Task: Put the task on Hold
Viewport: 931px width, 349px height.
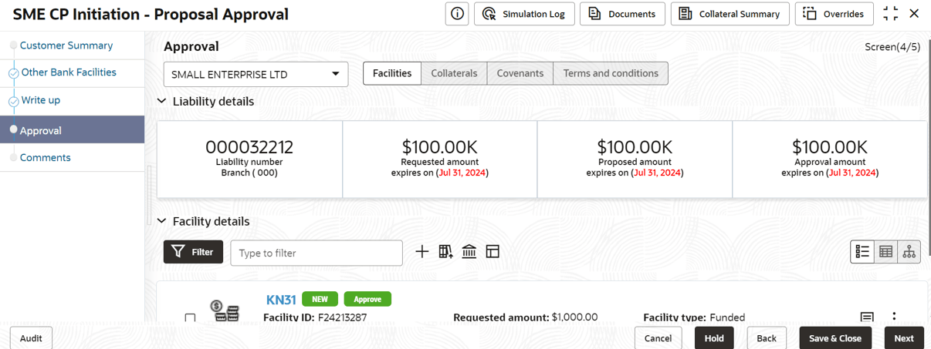Action: coord(714,338)
